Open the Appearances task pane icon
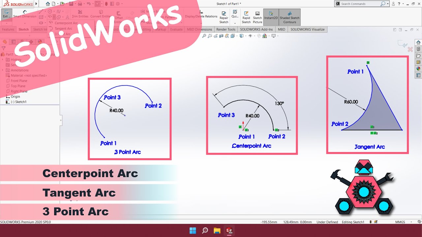 pos(418,69)
